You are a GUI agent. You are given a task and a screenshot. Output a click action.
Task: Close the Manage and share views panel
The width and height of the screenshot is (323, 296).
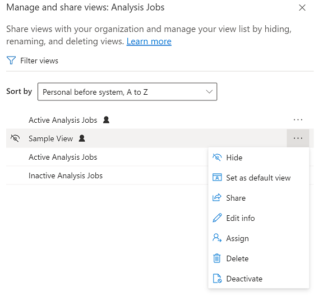pyautogui.click(x=302, y=8)
